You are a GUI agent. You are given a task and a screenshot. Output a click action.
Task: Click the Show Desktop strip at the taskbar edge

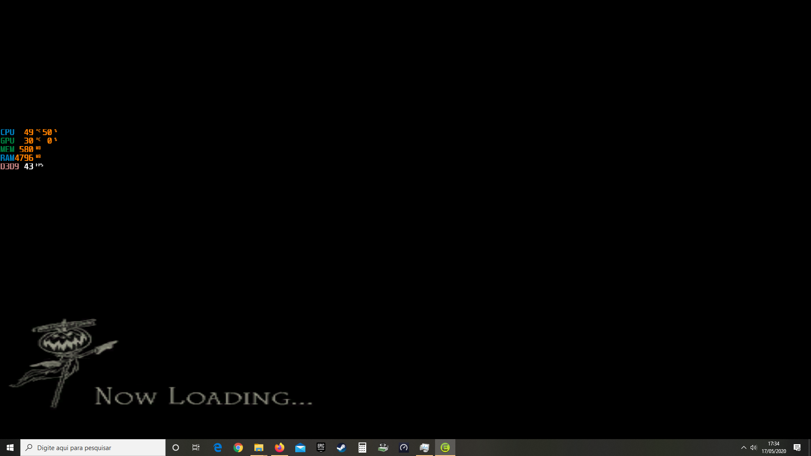pyautogui.click(x=810, y=448)
